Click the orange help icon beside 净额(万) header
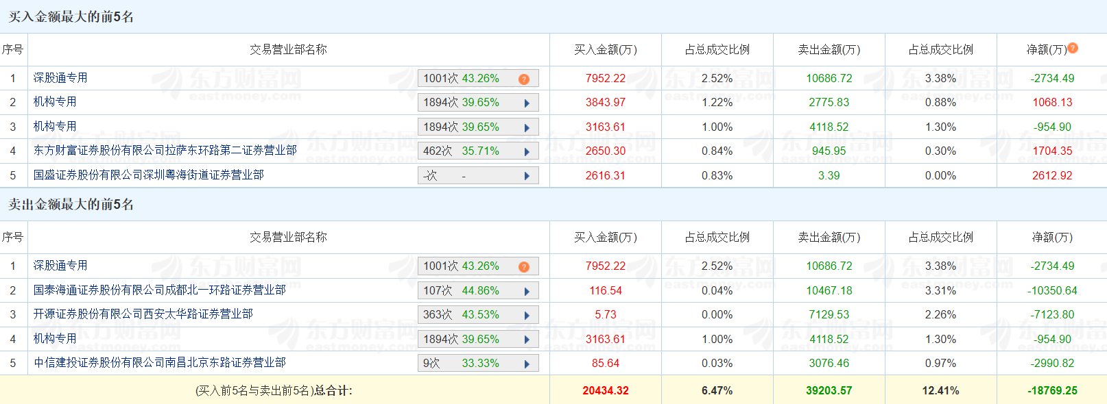Image resolution: width=1107 pixels, height=404 pixels. [x=1073, y=48]
